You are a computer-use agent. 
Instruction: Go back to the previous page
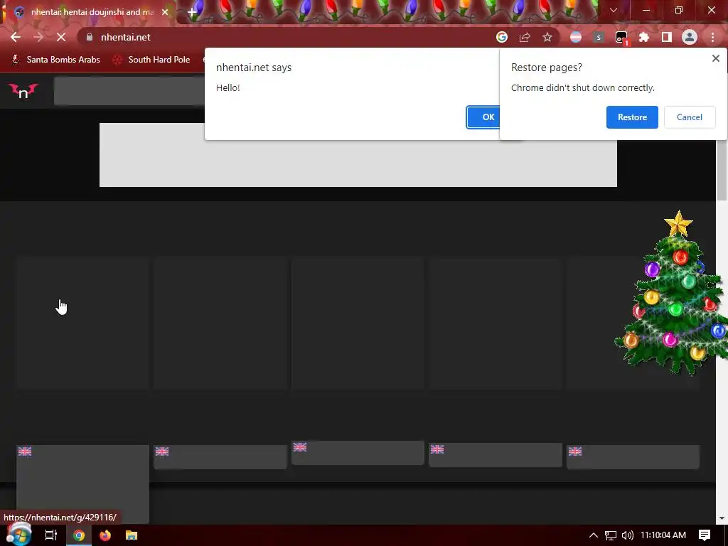tap(16, 37)
